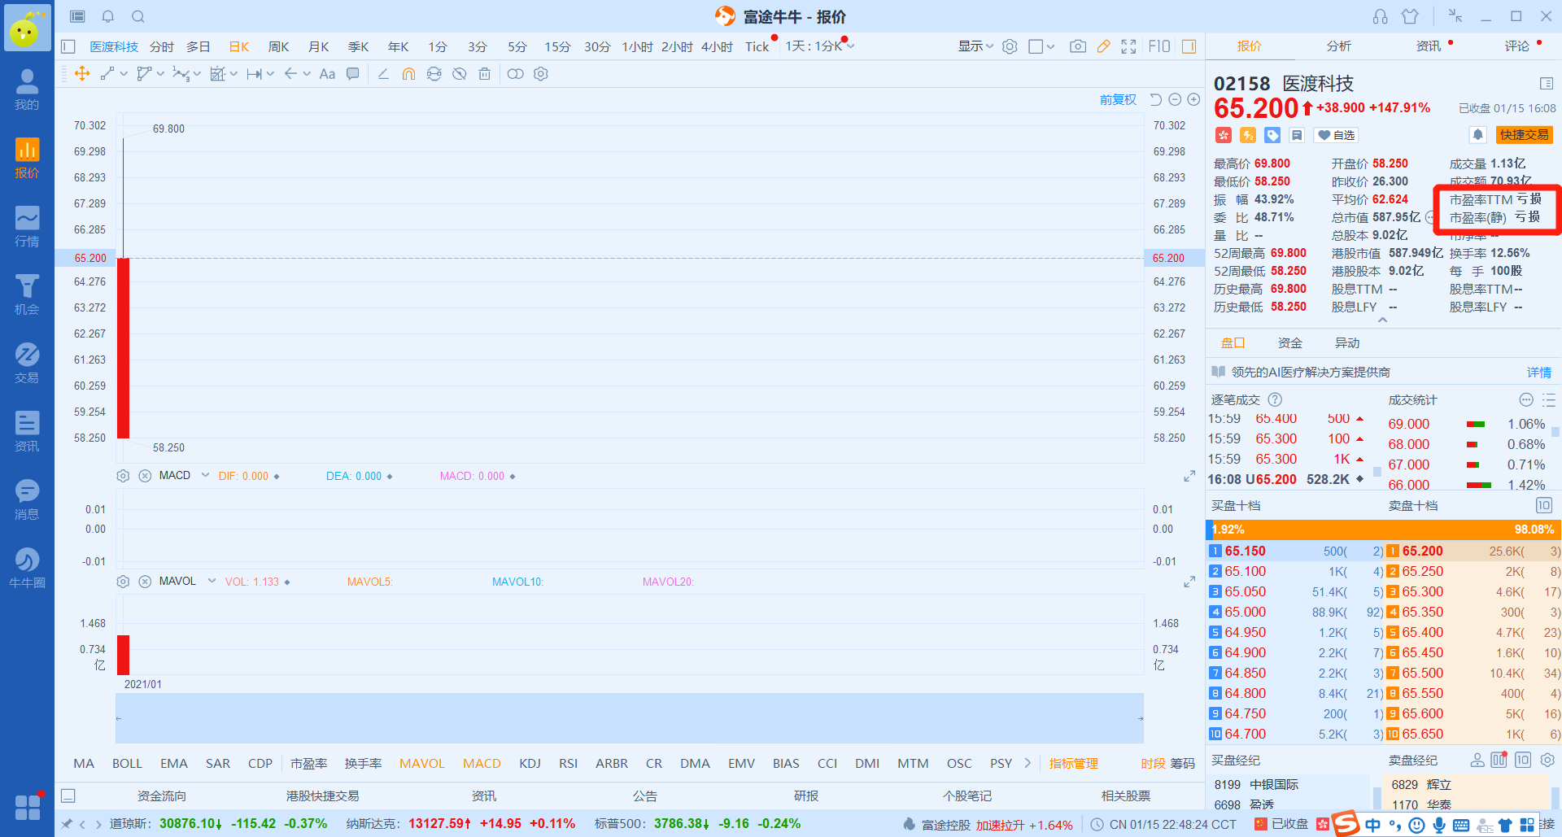Select the crosshair move drawing tool
Viewport: 1562px width, 837px height.
click(x=82, y=74)
